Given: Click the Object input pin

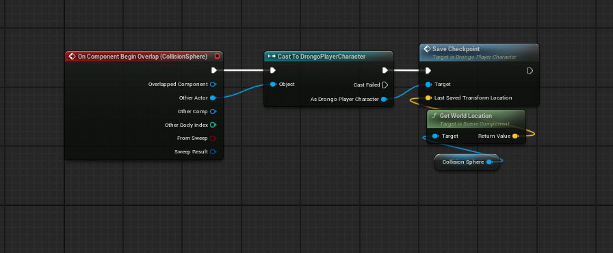Looking at the screenshot, I should [273, 84].
